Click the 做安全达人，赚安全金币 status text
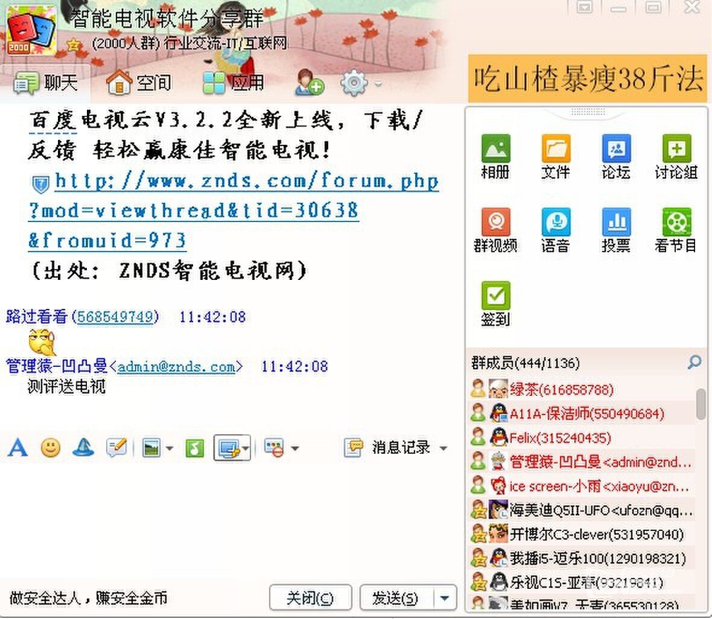712x619 pixels. (89, 598)
